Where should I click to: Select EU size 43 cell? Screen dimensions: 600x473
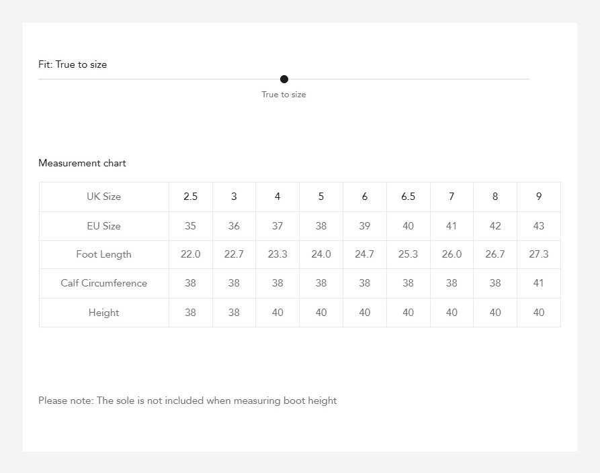539,226
